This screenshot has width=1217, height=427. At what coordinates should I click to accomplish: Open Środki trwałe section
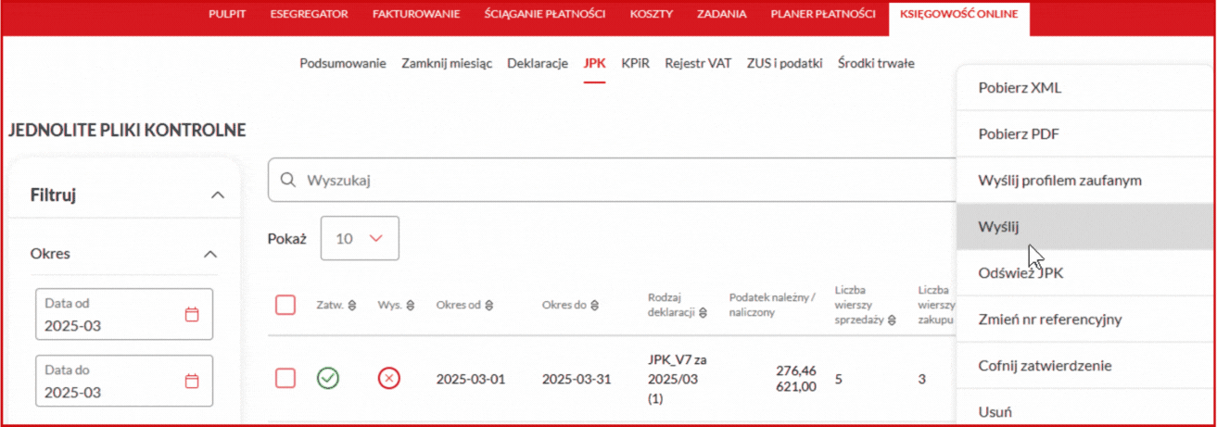coord(876,64)
